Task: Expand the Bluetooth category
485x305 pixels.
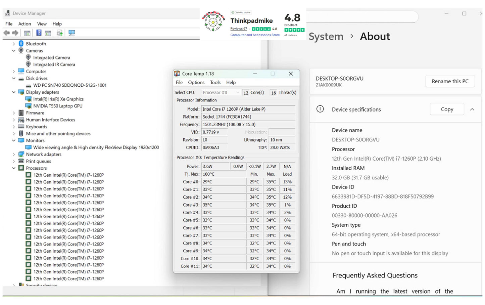Action: 14,44
